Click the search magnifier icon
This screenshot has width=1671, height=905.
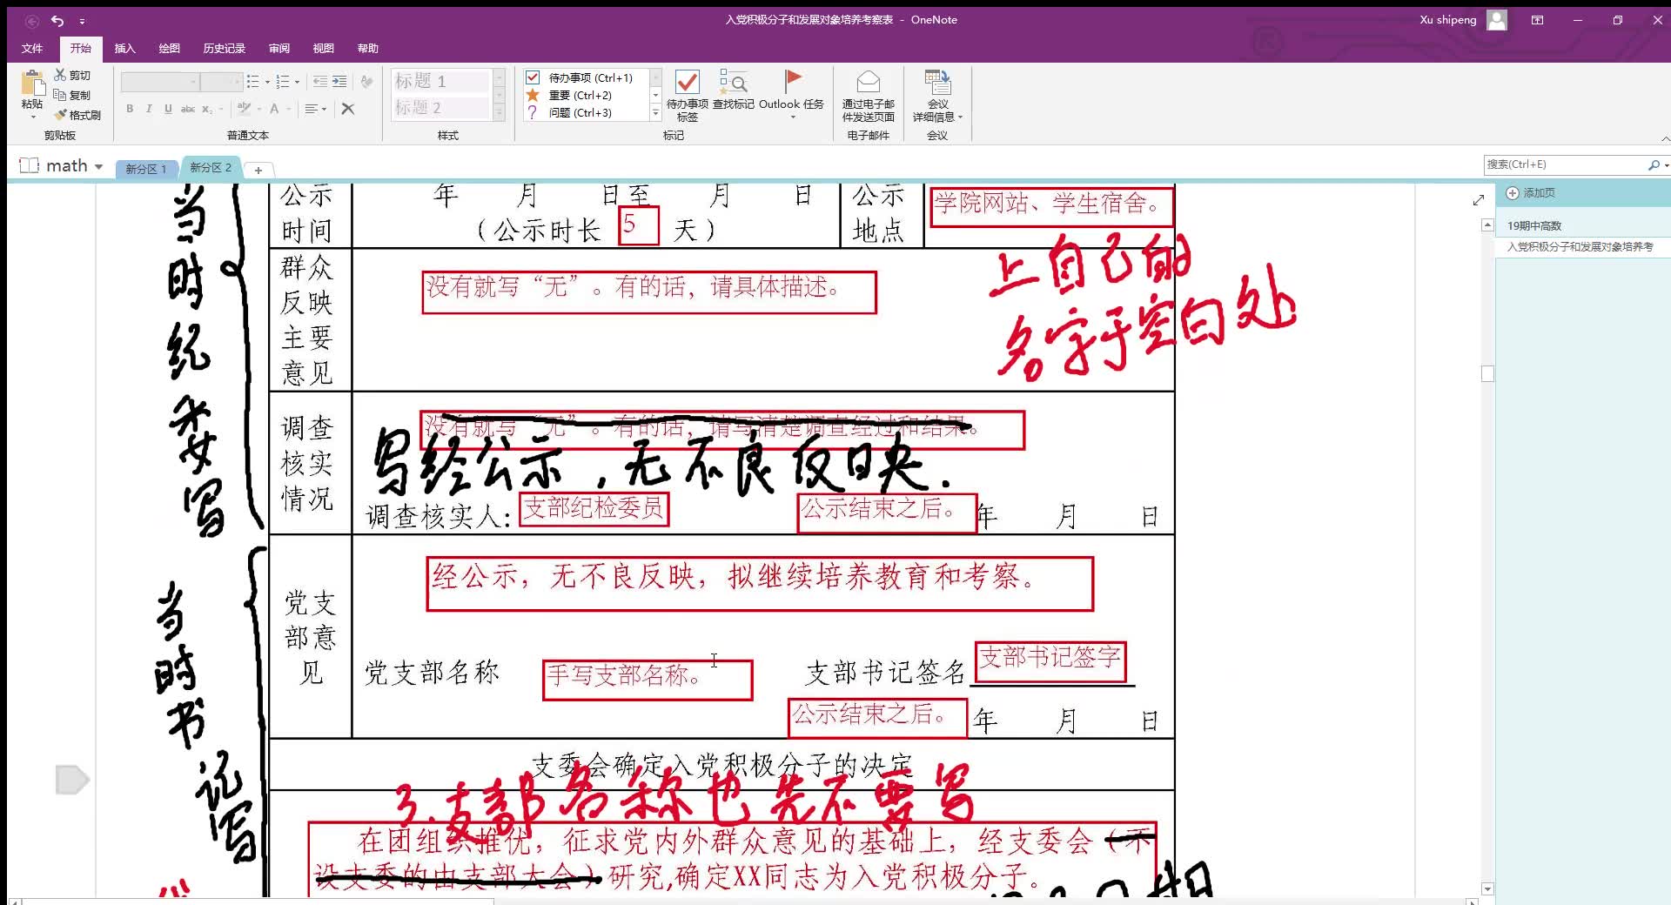pyautogui.click(x=1653, y=164)
